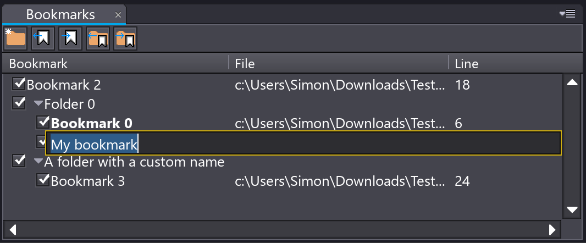Click line number 24
This screenshot has width=586, height=243.
(462, 181)
